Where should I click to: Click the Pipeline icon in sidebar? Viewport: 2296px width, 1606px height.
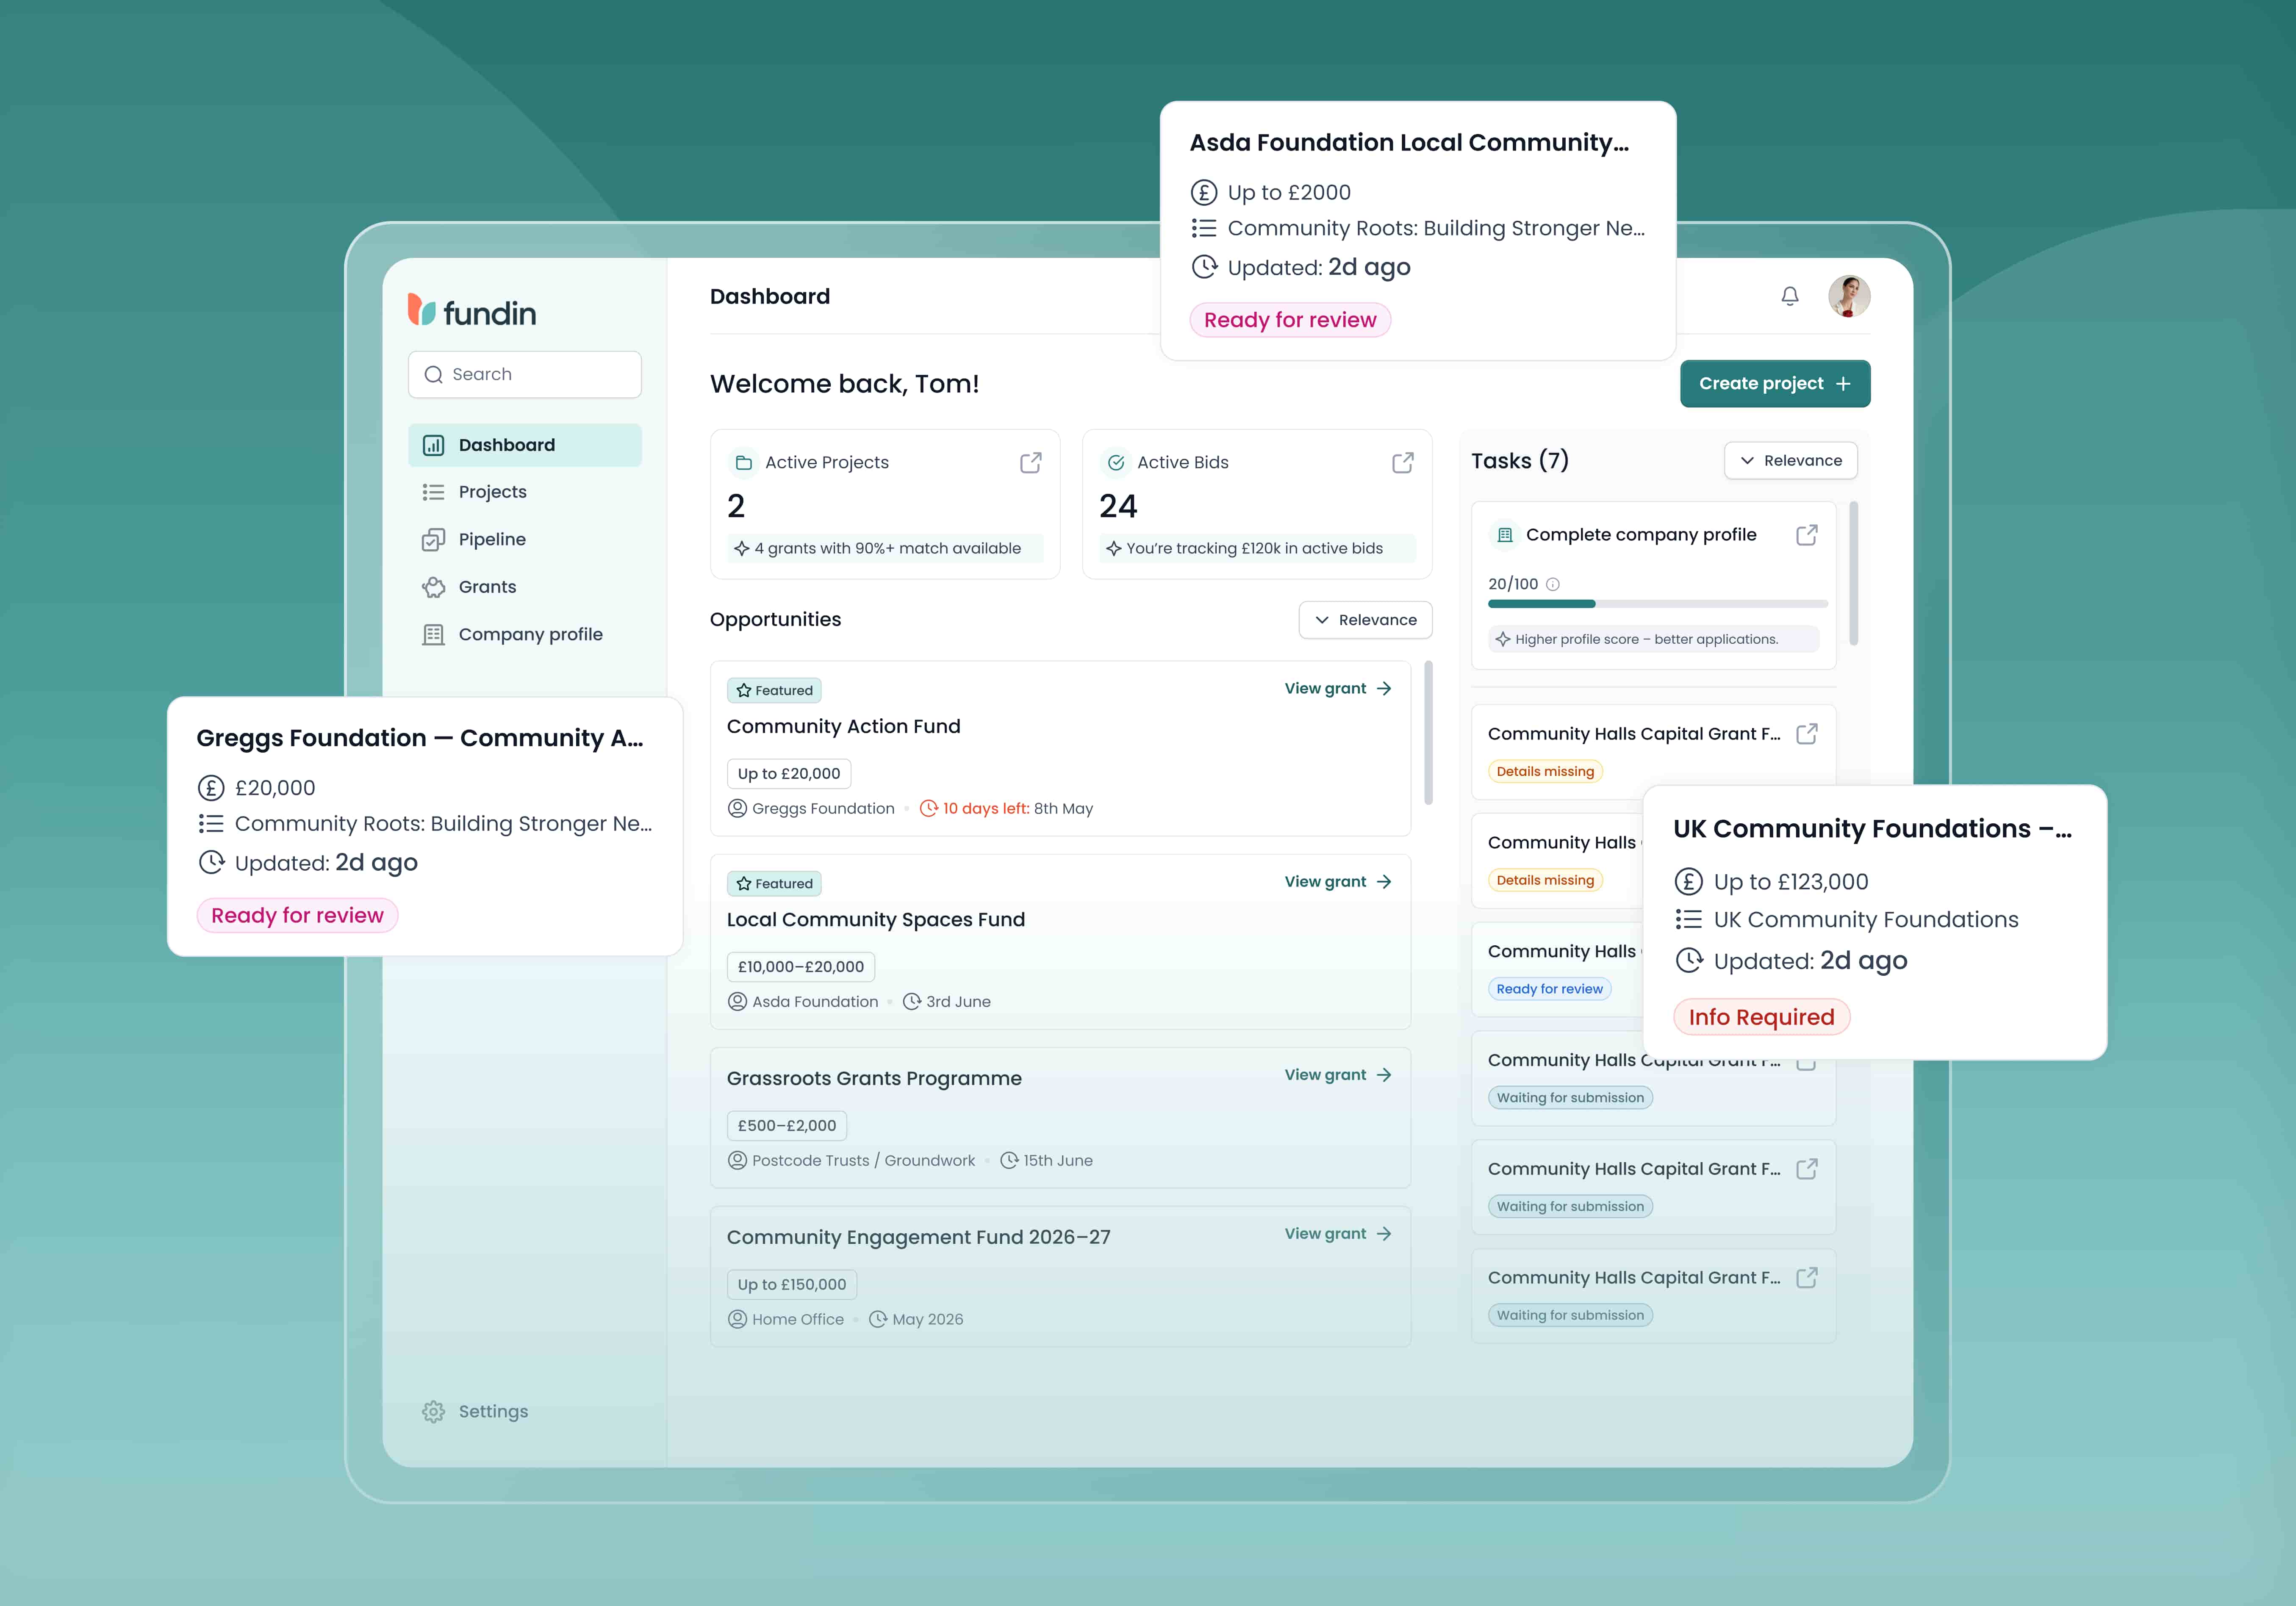(433, 540)
